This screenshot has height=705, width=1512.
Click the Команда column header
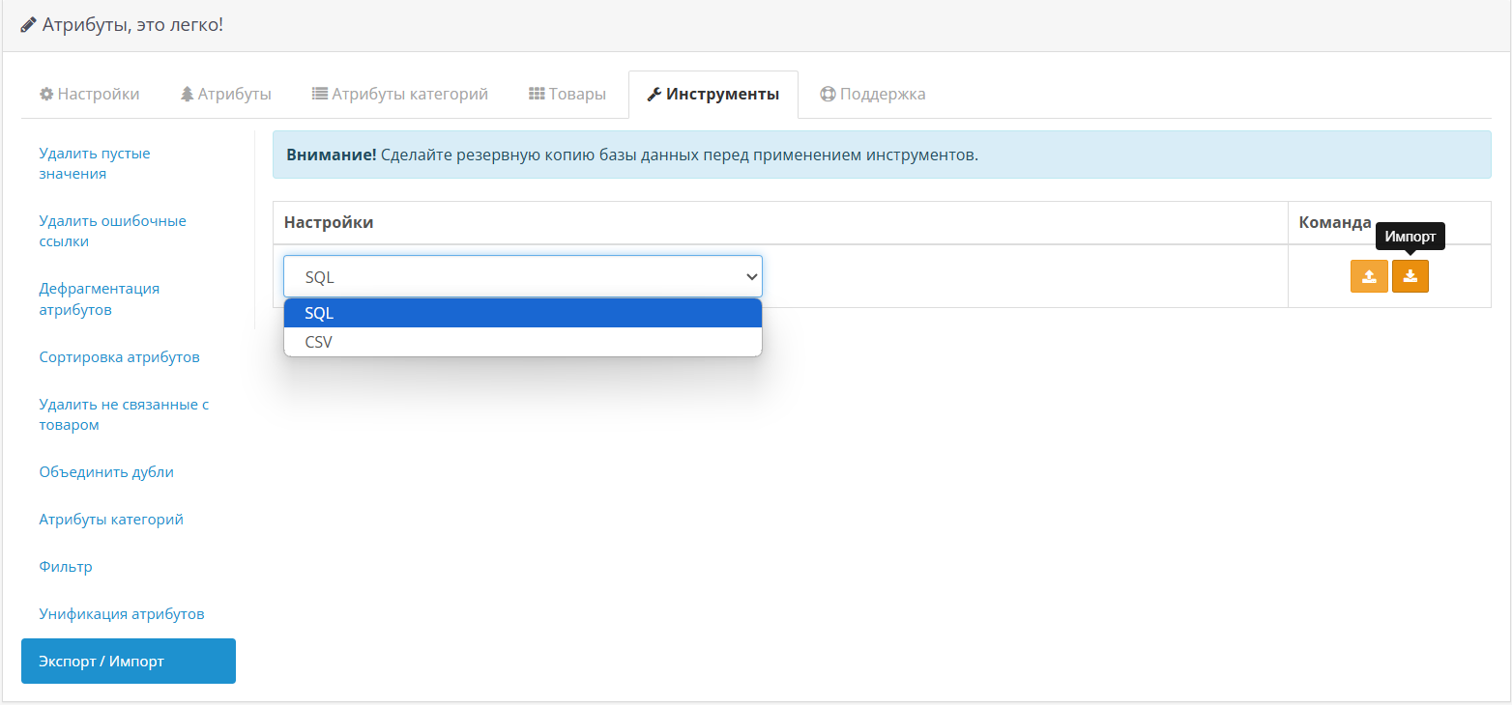(x=1335, y=223)
